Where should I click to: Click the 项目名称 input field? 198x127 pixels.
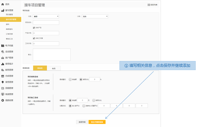coord(46,22)
